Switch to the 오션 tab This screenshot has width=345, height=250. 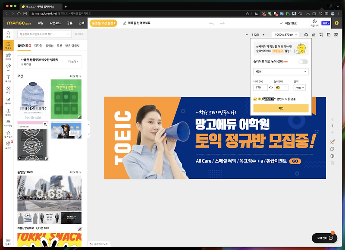(x=60, y=46)
